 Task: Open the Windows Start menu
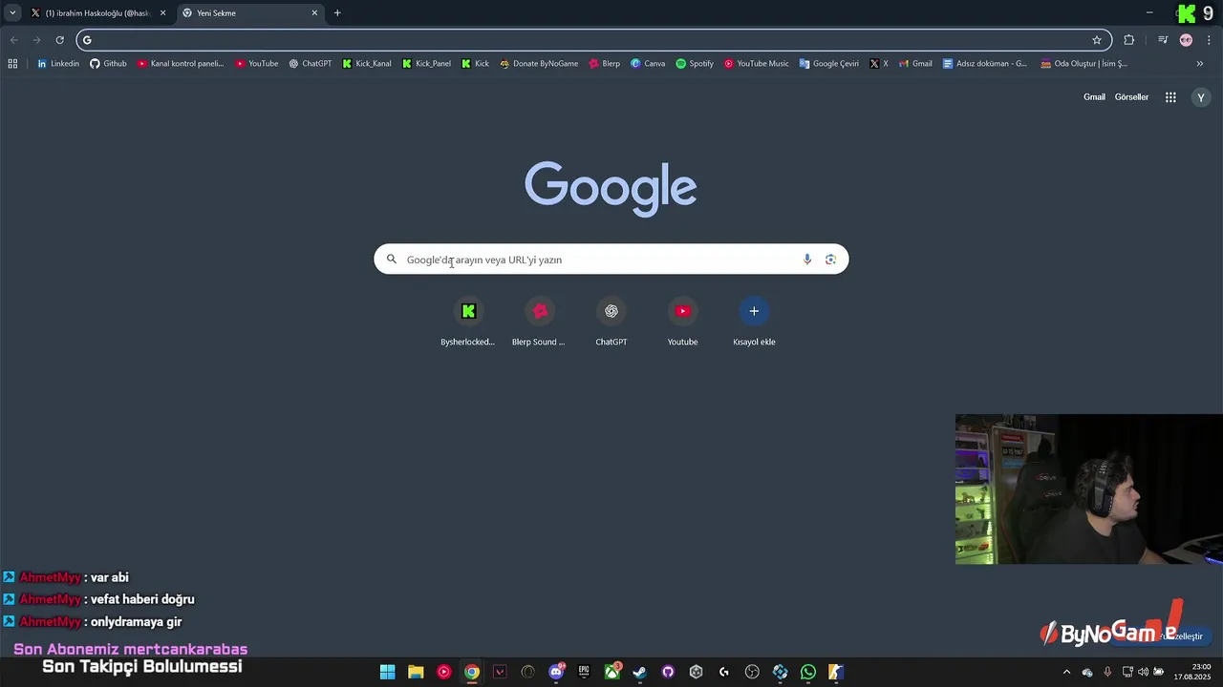[x=388, y=673]
